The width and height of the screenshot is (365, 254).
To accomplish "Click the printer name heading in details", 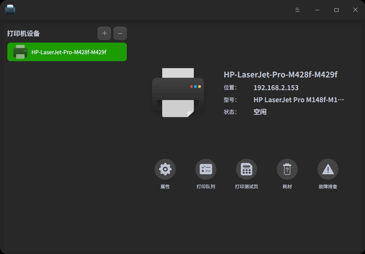I will (281, 75).
